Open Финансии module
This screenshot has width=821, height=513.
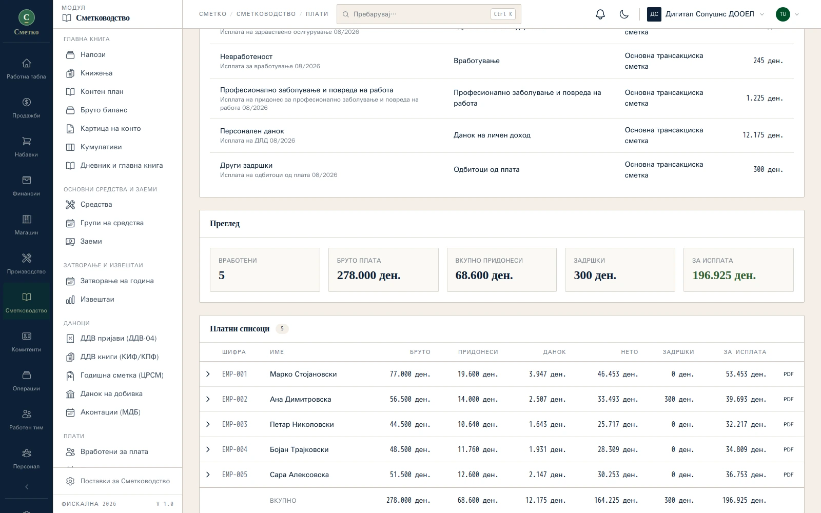tap(26, 186)
